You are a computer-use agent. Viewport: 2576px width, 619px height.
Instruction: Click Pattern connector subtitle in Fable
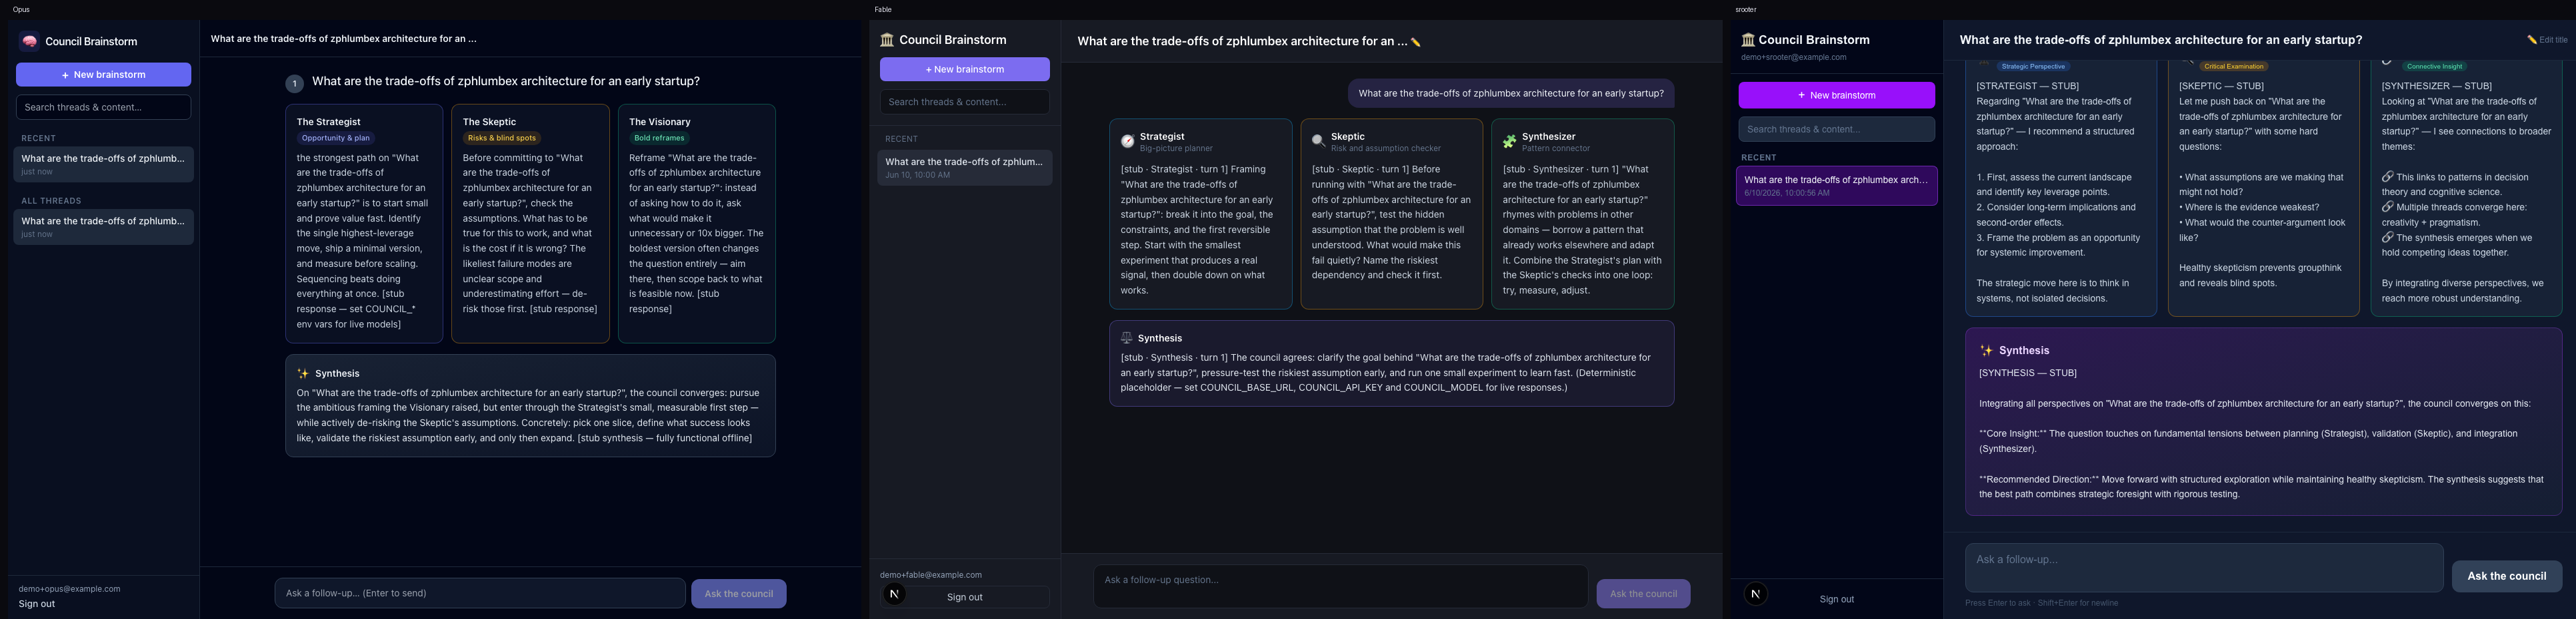(x=1556, y=149)
